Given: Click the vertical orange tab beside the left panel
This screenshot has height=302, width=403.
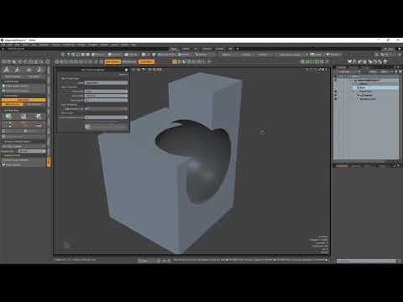Looking at the screenshot, I should (49, 161).
